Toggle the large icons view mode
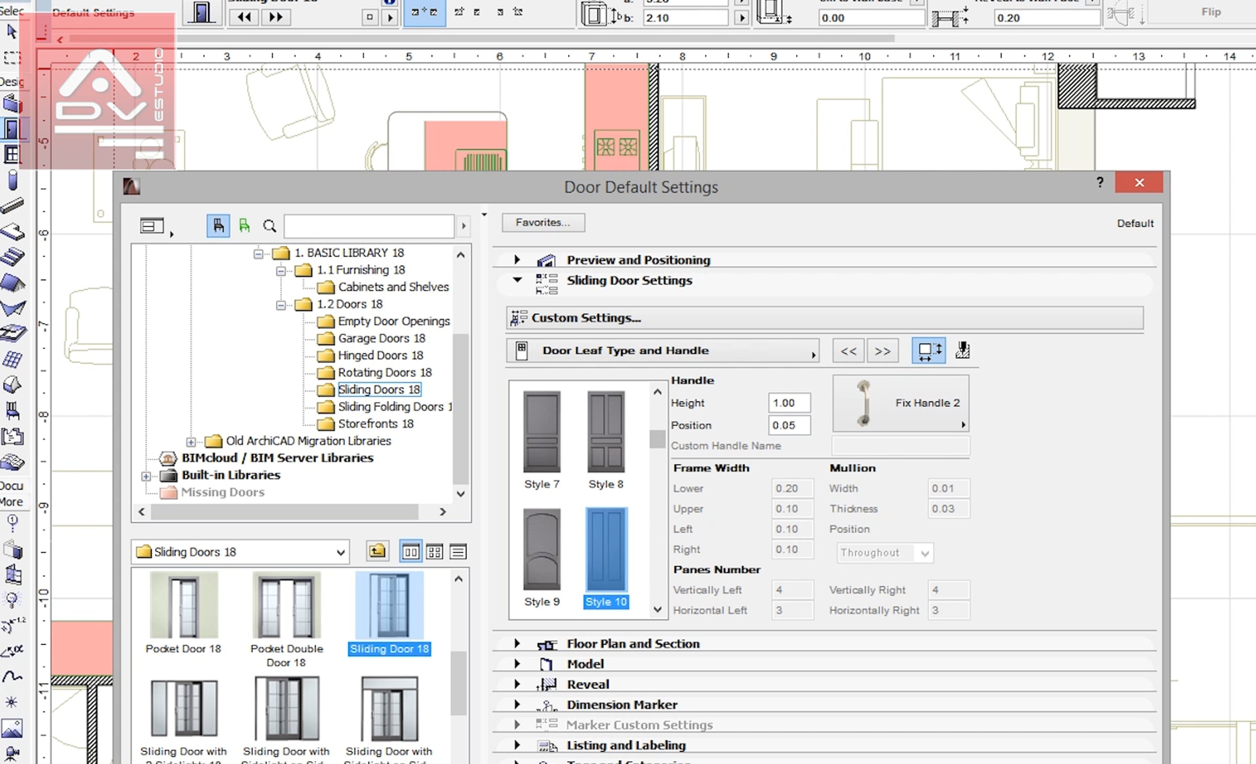Viewport: 1256px width, 764px height. (410, 552)
